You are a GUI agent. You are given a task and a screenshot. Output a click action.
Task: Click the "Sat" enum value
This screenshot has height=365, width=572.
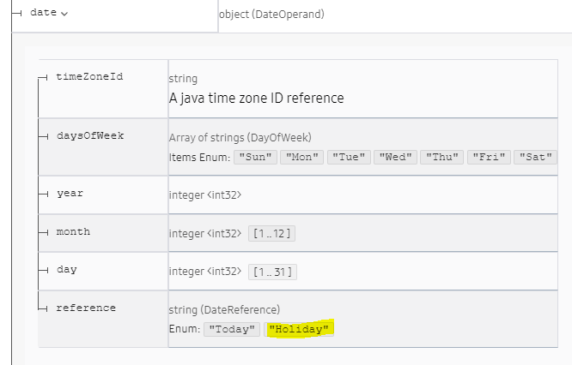[536, 157]
